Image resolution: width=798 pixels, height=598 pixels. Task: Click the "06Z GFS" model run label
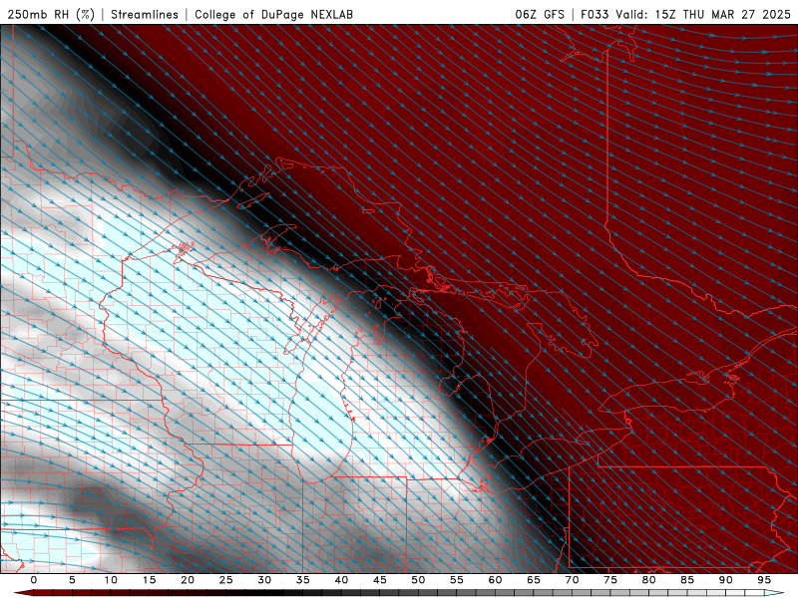[540, 14]
